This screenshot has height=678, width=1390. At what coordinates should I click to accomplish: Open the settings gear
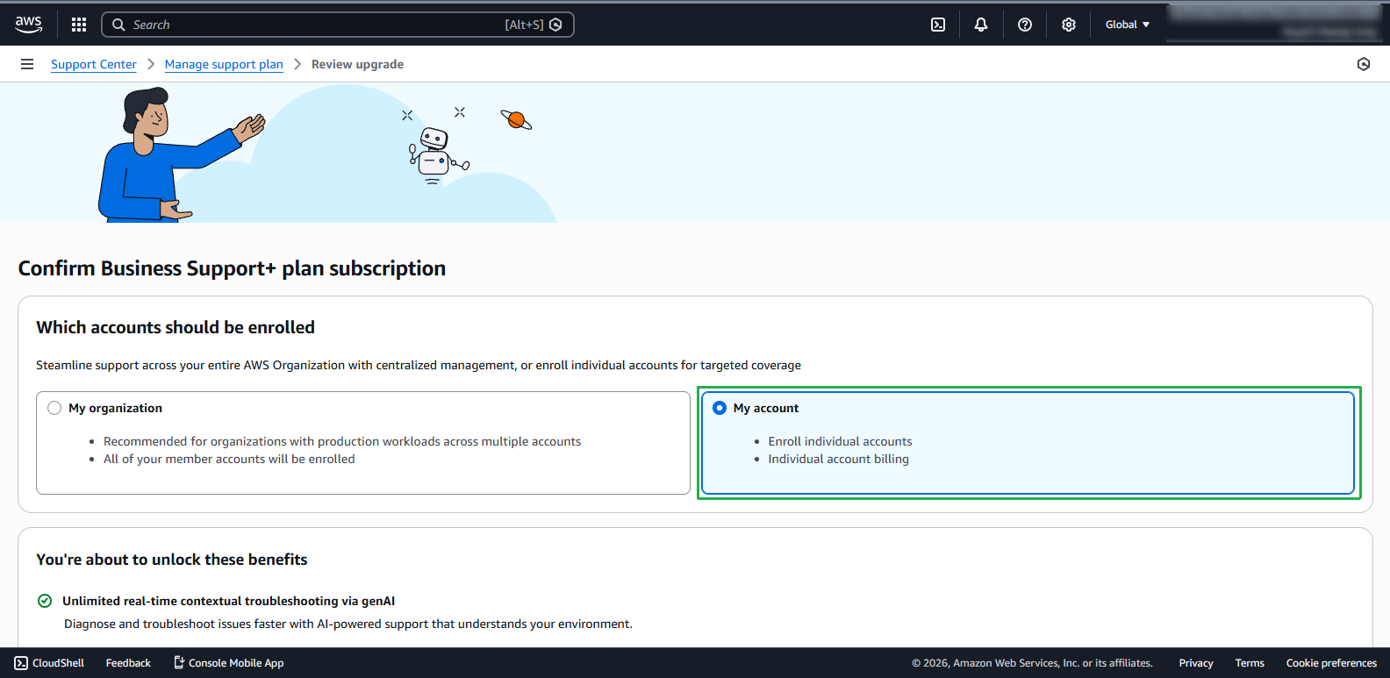1069,25
